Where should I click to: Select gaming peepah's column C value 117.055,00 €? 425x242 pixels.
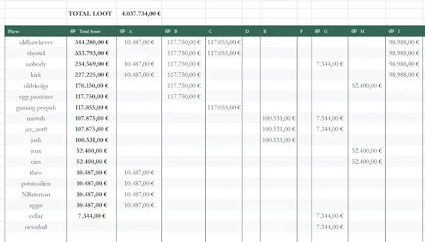pyautogui.click(x=224, y=107)
